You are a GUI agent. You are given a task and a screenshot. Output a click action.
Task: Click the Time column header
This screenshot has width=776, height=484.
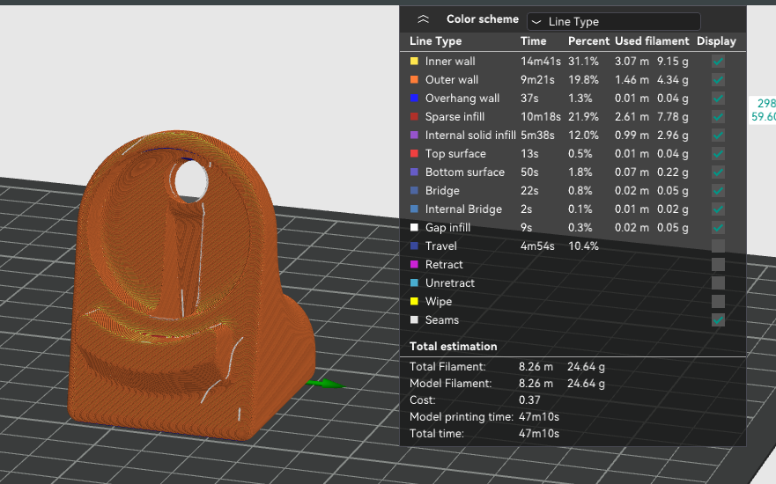(x=533, y=41)
